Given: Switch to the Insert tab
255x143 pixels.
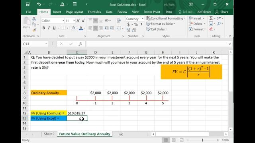Looking at the screenshot, I should pyautogui.click(x=57, y=12).
